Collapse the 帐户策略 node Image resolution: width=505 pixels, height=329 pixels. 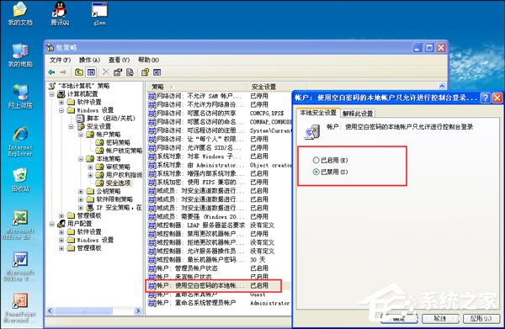point(81,135)
